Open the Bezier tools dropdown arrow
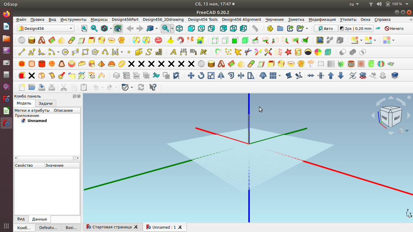The height and width of the screenshot is (232, 413). (x=122, y=52)
